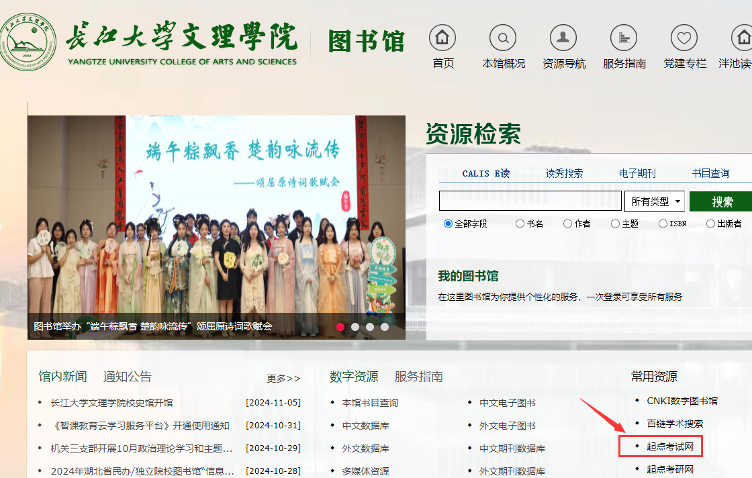This screenshot has width=752, height=478.
Task: Go to the second carousel slide dot
Action: [355, 327]
